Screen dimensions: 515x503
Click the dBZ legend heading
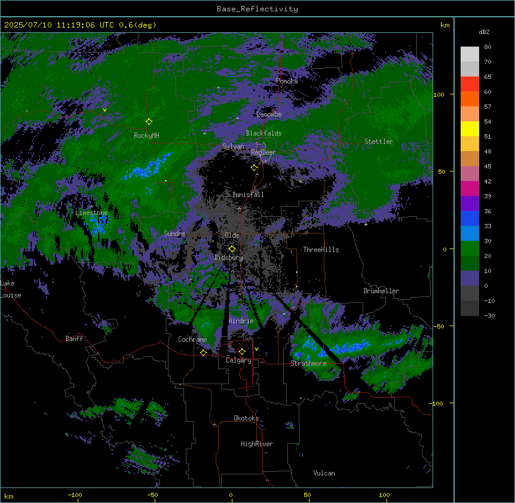coord(484,32)
